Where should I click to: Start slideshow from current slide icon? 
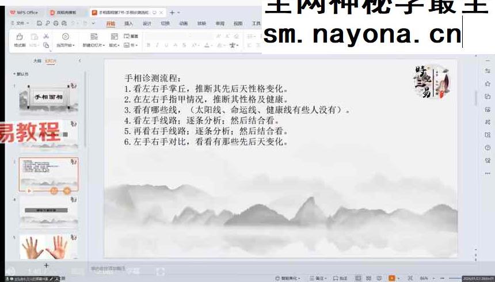(x=66, y=37)
